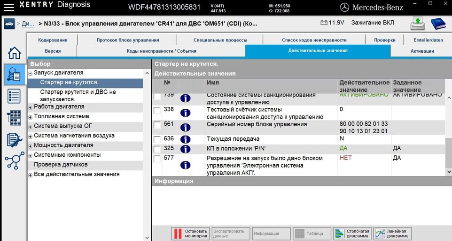Open the control units grid sidebar icon
452x241 pixels.
(15, 118)
